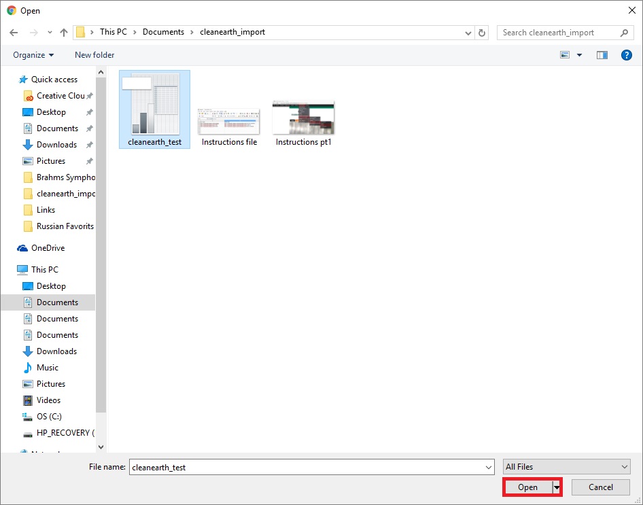The width and height of the screenshot is (643, 505).
Task: Click the Music note icon
Action: pos(27,368)
